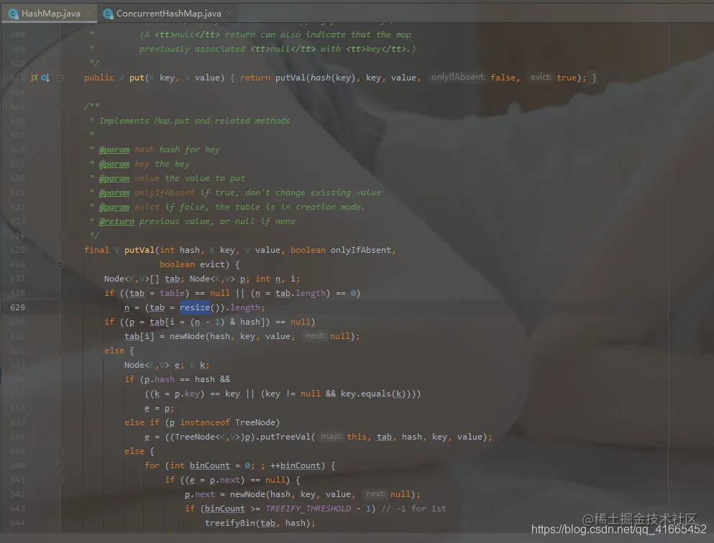714x543 pixels.
Task: Click TreeNode in the instanceof check
Action: coord(255,422)
